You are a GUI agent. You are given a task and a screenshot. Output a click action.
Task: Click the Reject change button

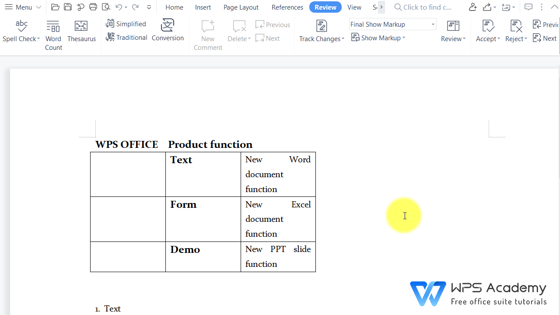516,27
